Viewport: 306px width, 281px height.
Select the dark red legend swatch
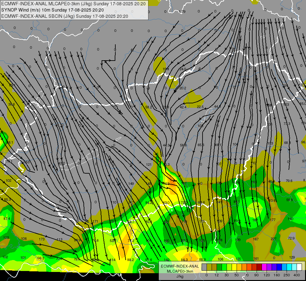(x=259, y=267)
